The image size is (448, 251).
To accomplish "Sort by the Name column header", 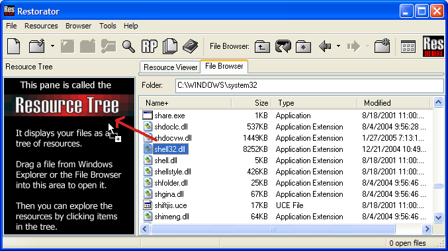I will tap(185, 103).
